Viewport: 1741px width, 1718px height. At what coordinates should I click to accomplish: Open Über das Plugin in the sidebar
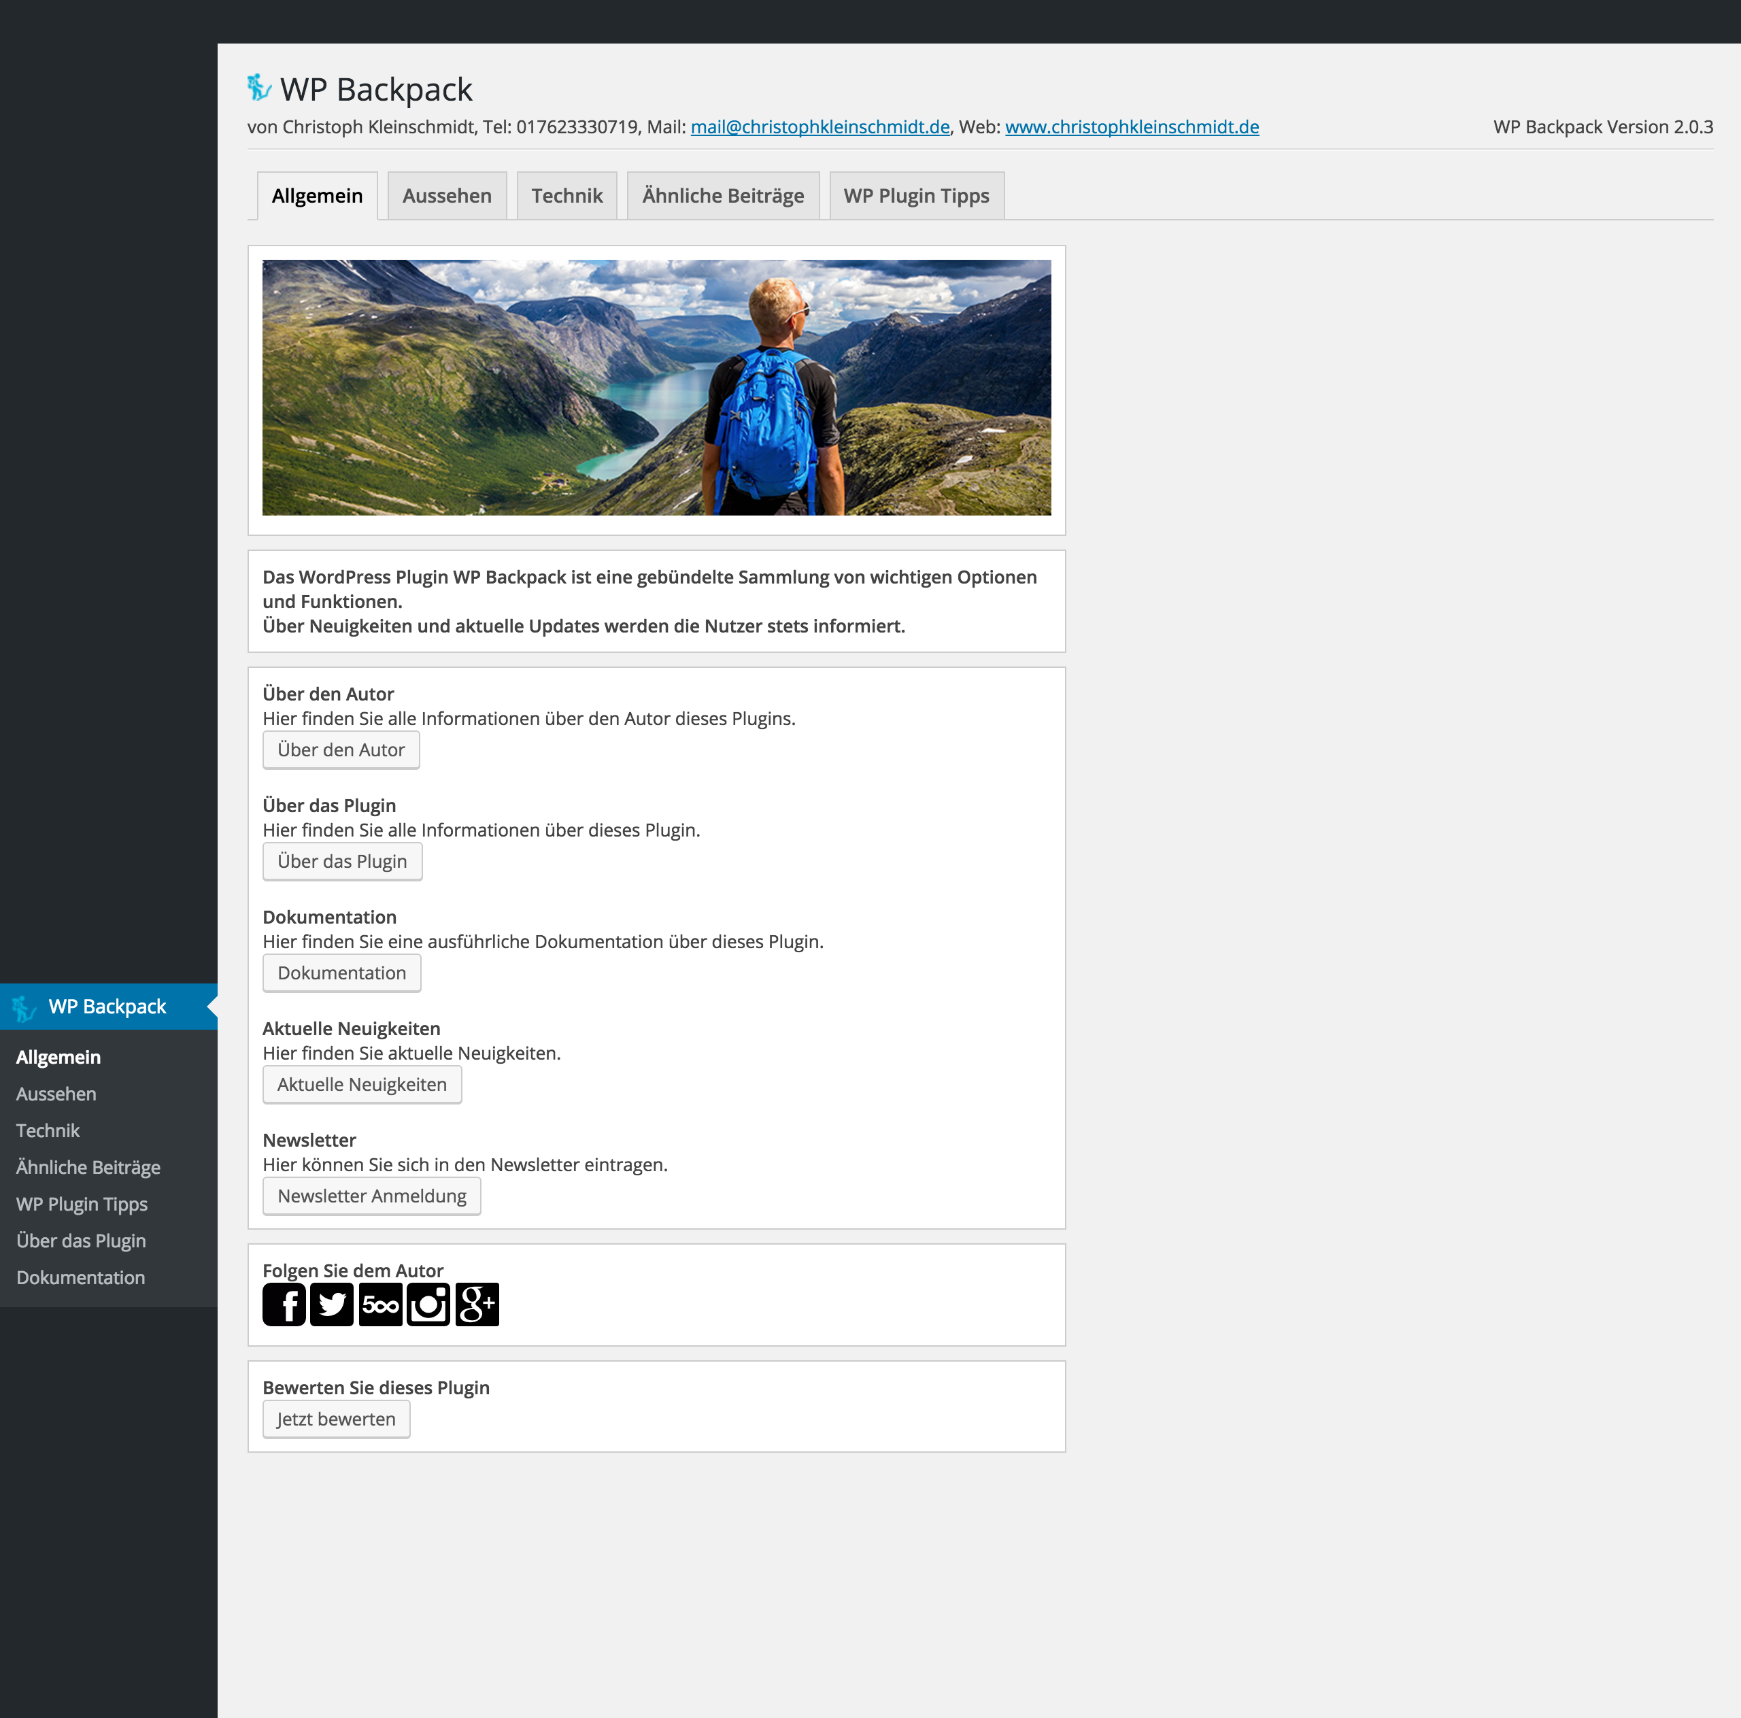click(81, 1241)
